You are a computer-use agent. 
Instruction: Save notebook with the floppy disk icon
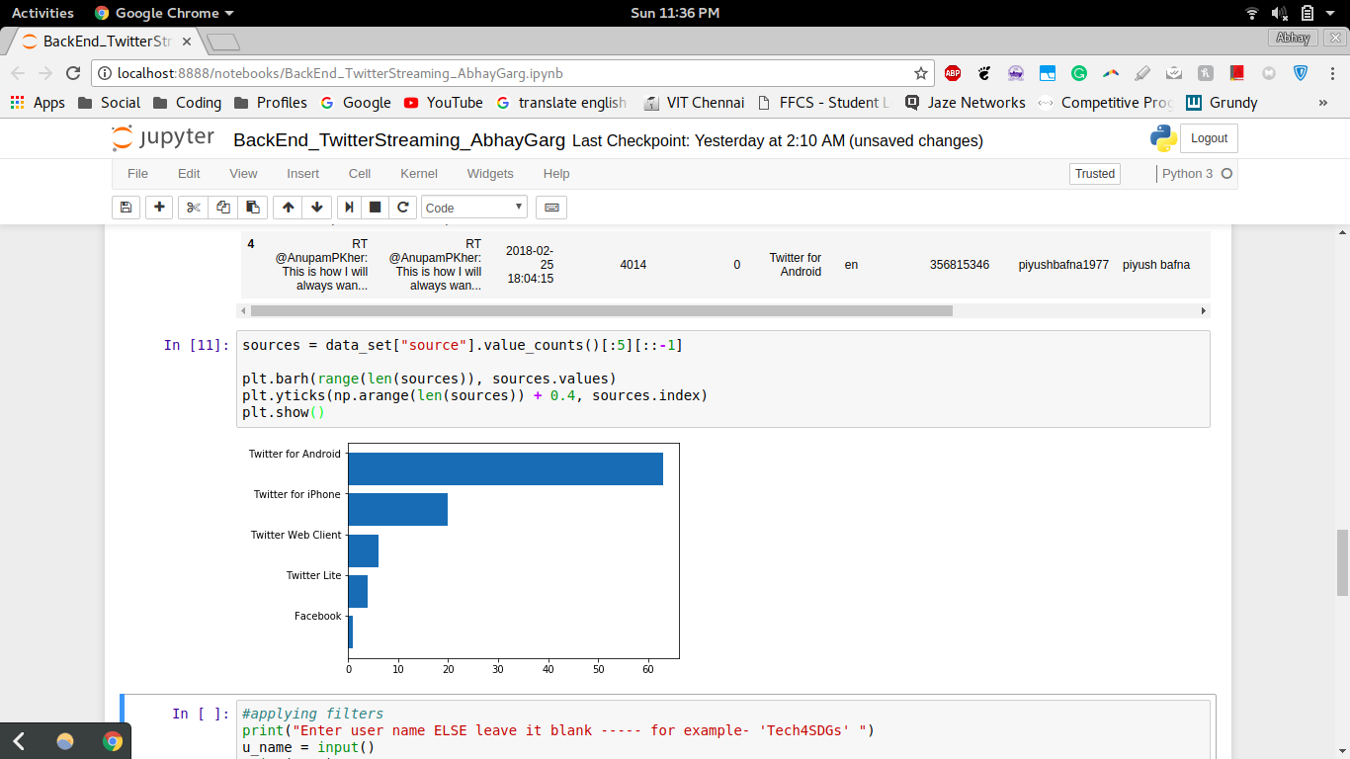126,208
